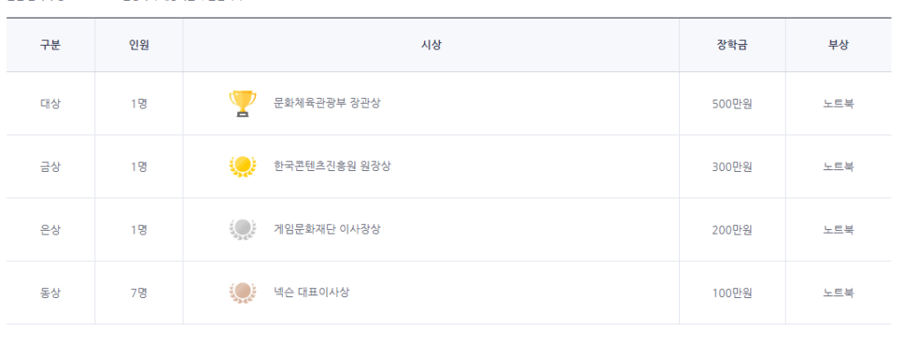The image size is (903, 342).
Task: Click the bronze medal icon for 동상
Action: point(243,293)
